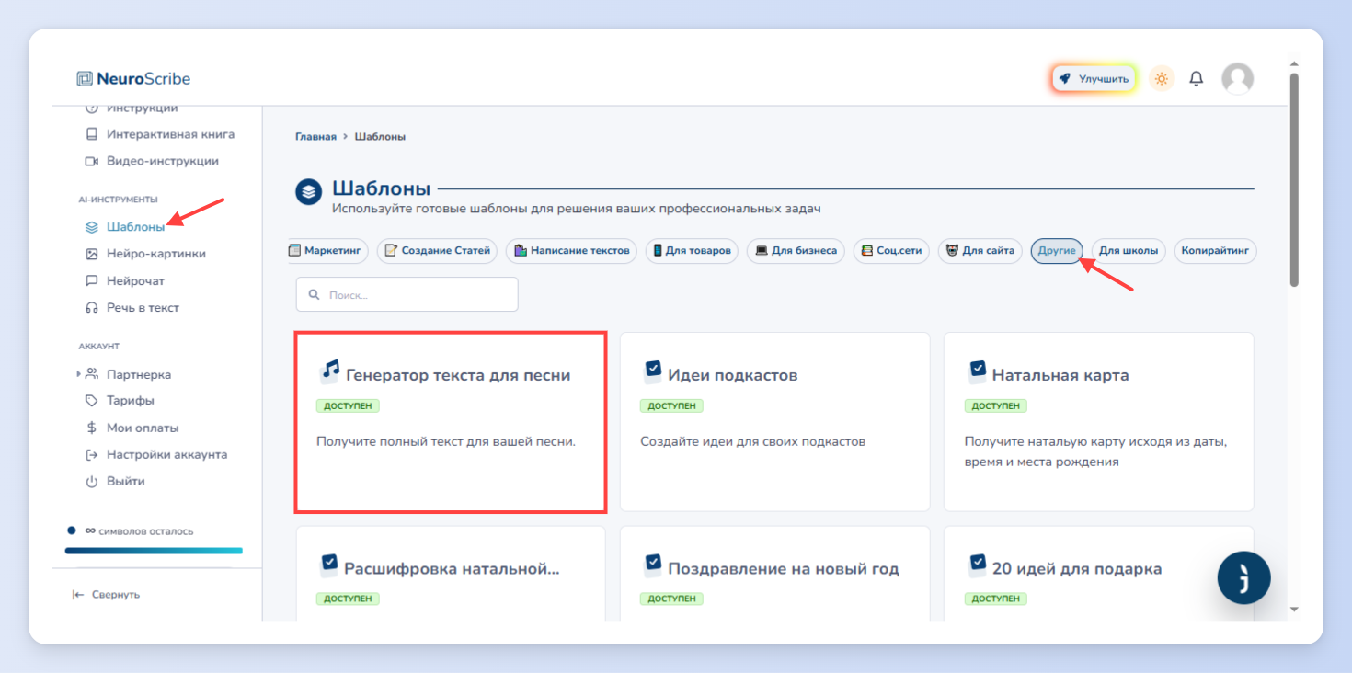Click the NeuroScribe logo icon
Viewport: 1352px width, 673px height.
tap(85, 79)
